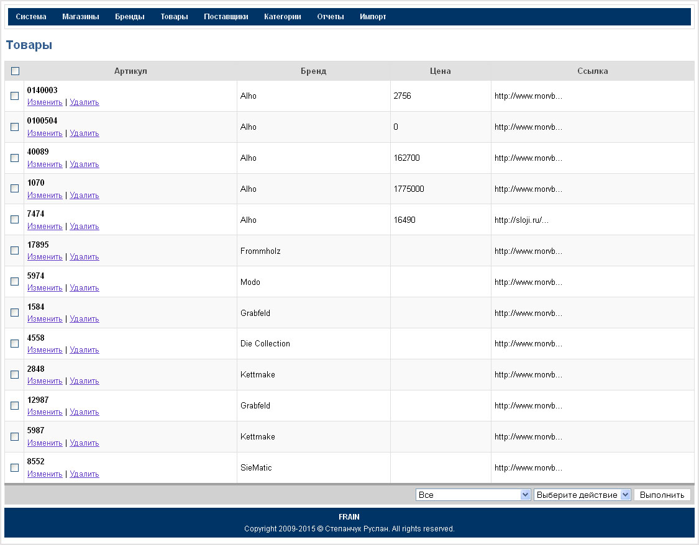This screenshot has width=699, height=545.
Task: Click Удалить for item 0100504
Action: (85, 133)
